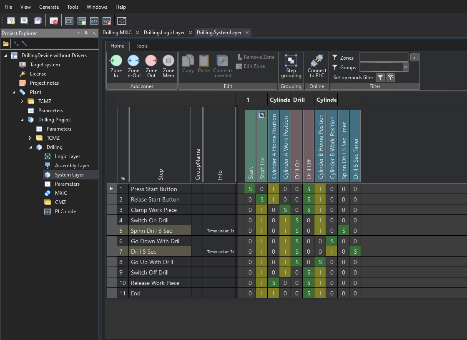
Task: Click Clone to Inverted icon
Action: [x=222, y=61]
